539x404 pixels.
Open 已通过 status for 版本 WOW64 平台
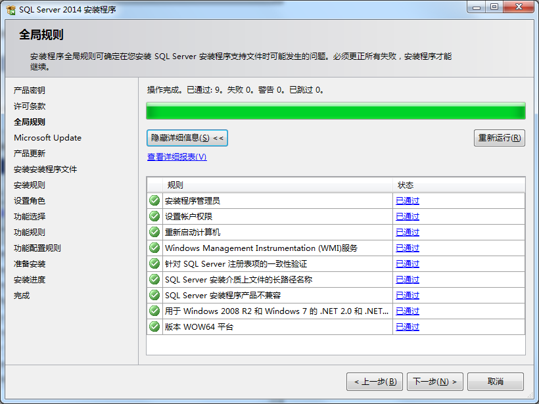point(408,327)
